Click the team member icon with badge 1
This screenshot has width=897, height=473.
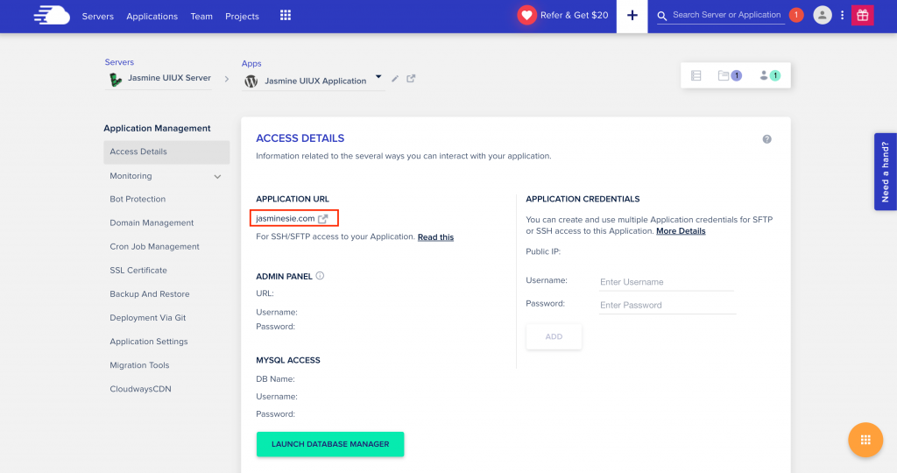(x=769, y=75)
